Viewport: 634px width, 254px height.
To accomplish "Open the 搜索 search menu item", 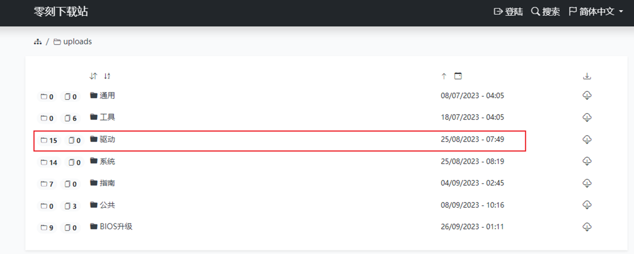I will 545,12.
